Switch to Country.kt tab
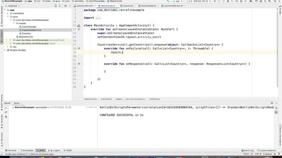 128,6
